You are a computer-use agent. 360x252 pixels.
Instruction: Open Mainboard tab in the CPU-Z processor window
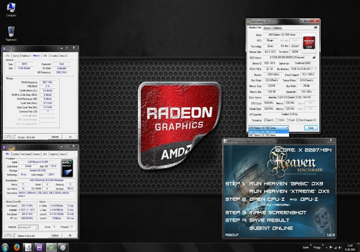[x=26, y=154]
